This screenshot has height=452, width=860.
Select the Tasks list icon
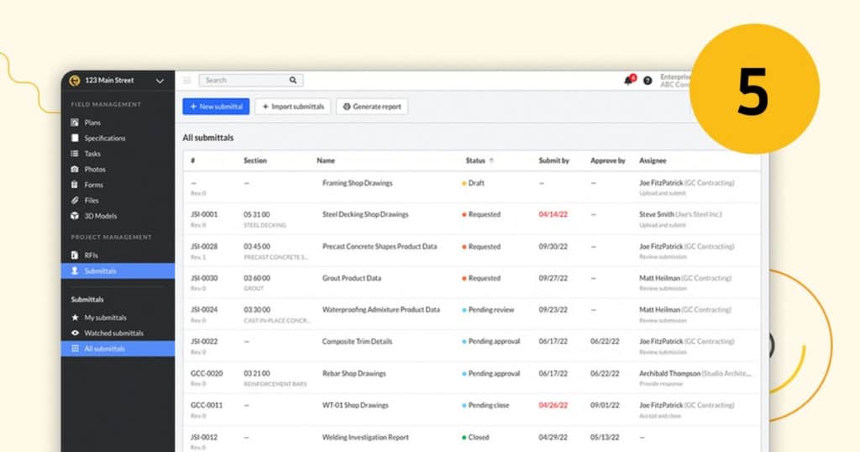click(75, 154)
